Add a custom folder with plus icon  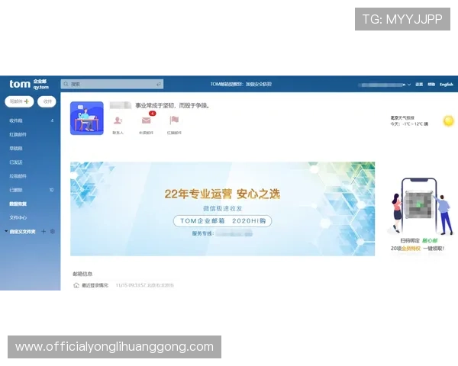point(44,232)
